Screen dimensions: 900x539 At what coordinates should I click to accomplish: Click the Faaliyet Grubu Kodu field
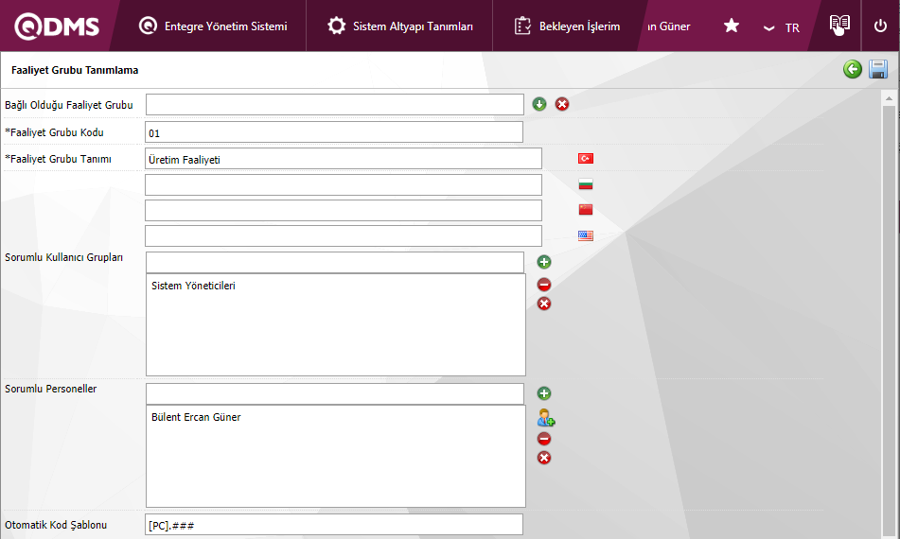point(334,131)
